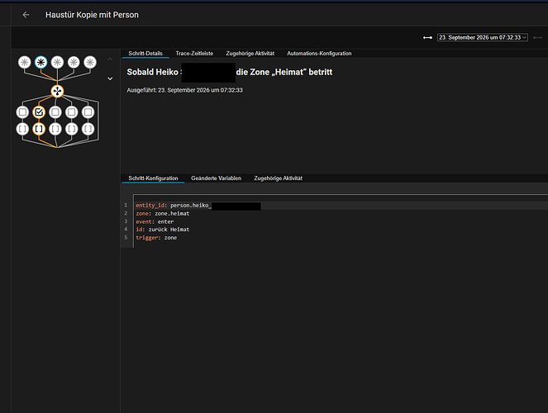Select the first bracket action node
The height and width of the screenshot is (413, 548).
coord(22,129)
